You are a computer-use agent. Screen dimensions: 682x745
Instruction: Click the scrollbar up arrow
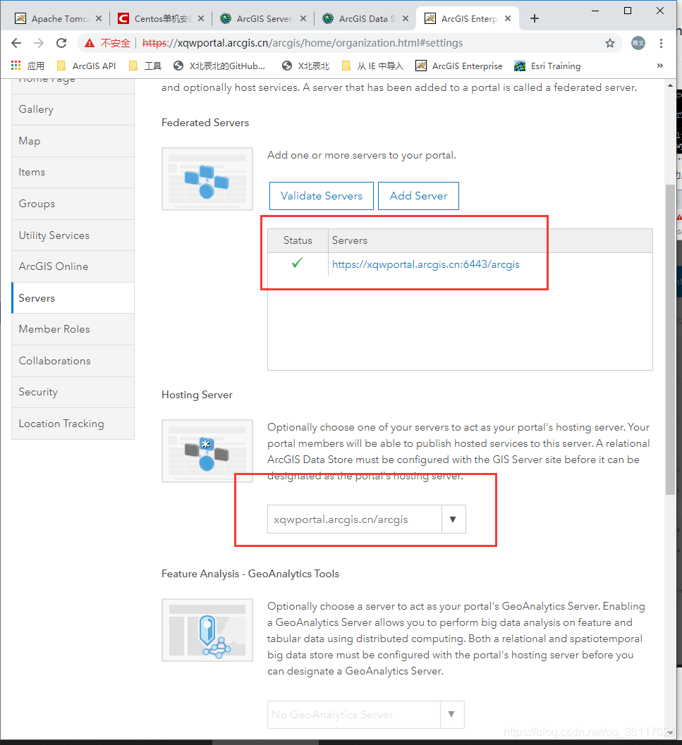pos(670,85)
